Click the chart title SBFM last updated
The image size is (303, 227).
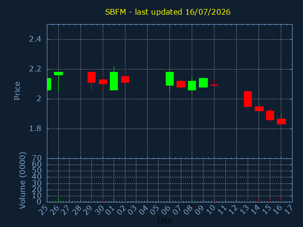coord(168,12)
